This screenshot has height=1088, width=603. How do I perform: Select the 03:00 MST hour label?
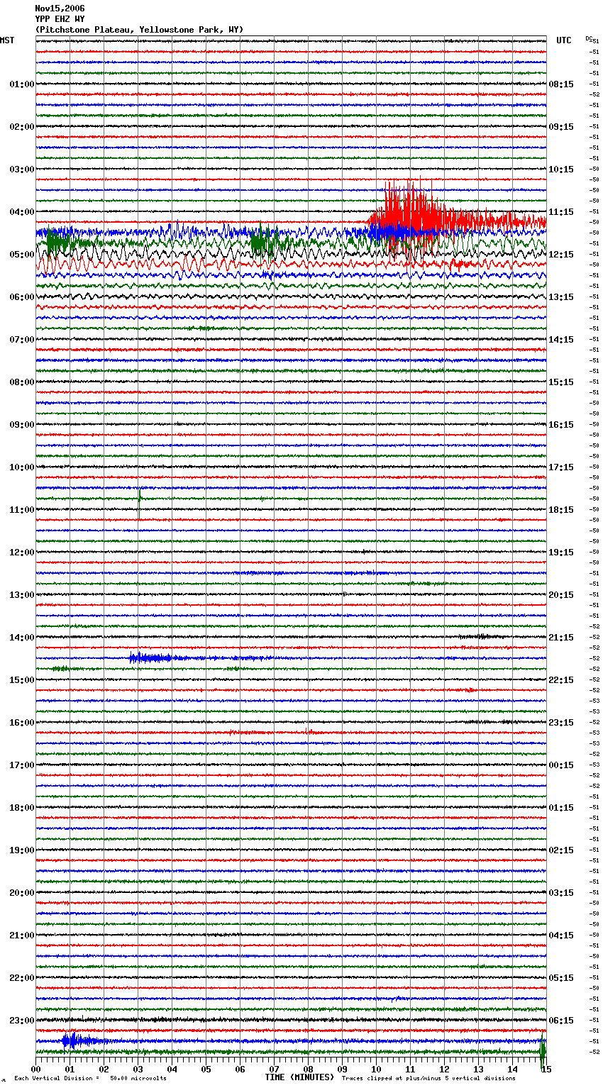(x=22, y=170)
